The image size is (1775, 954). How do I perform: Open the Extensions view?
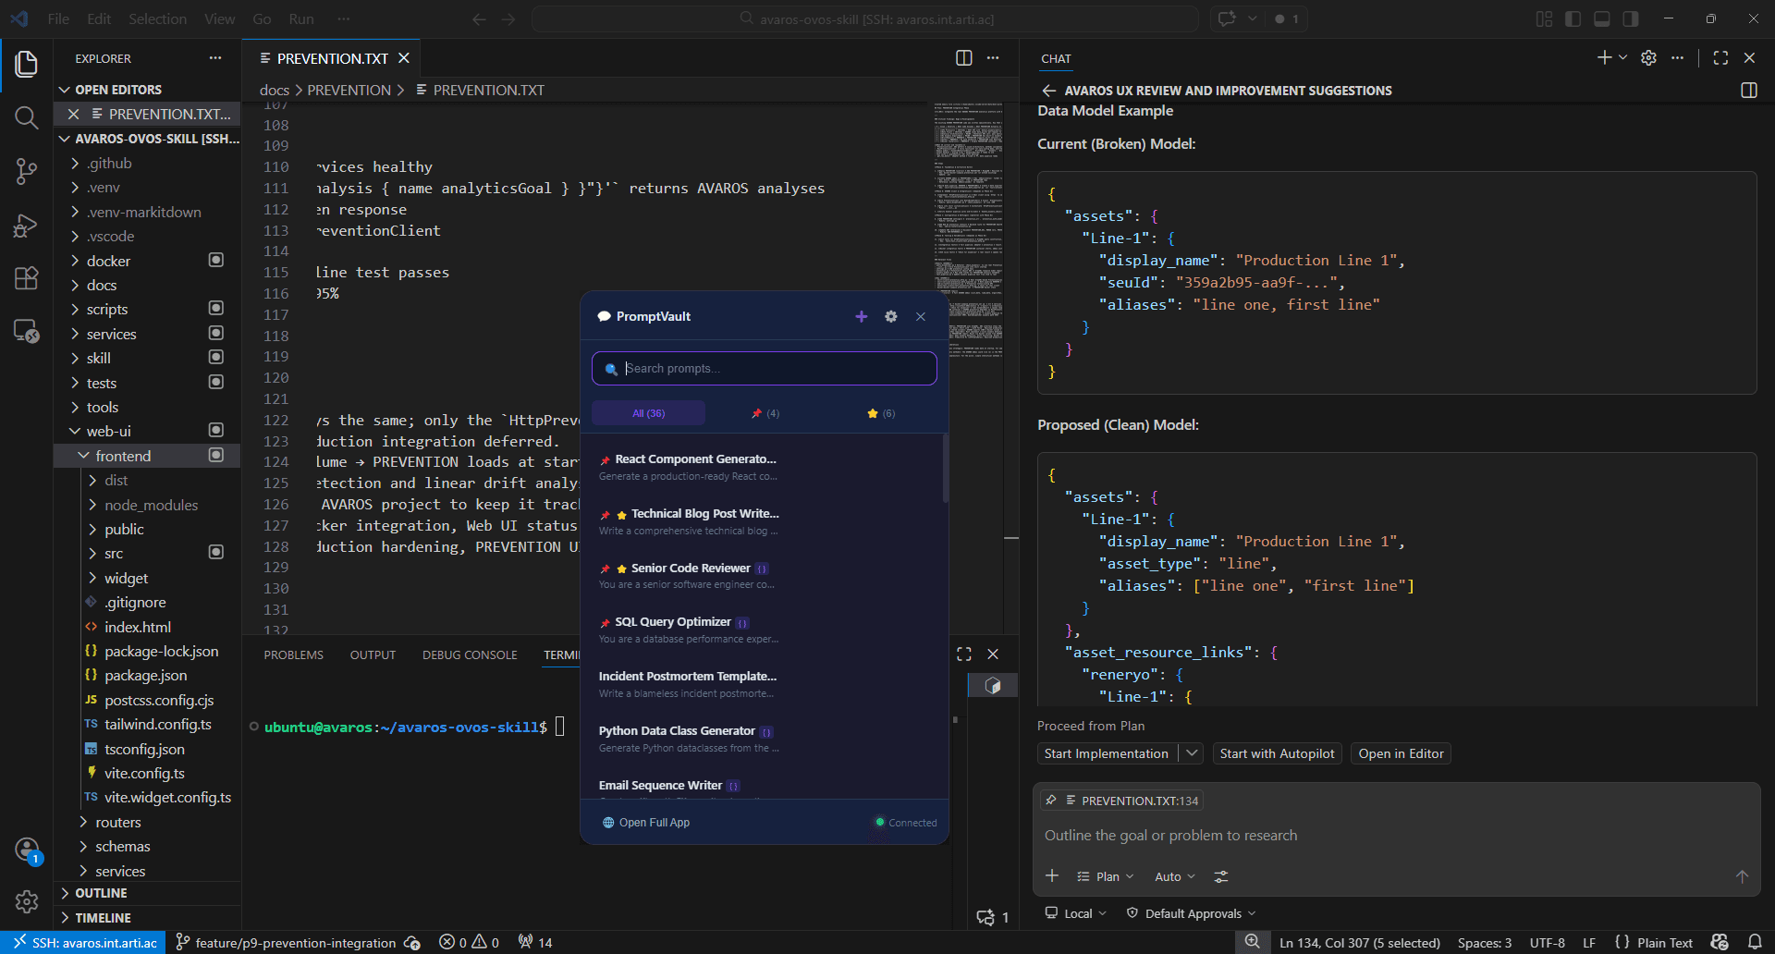pyautogui.click(x=27, y=278)
